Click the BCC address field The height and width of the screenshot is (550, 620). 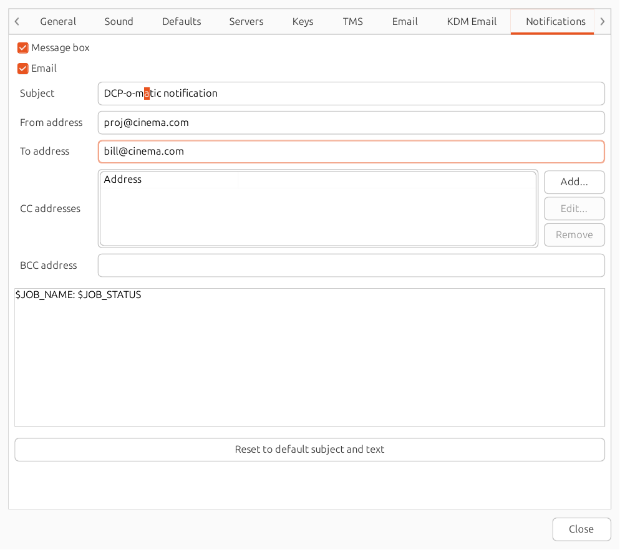pos(351,265)
